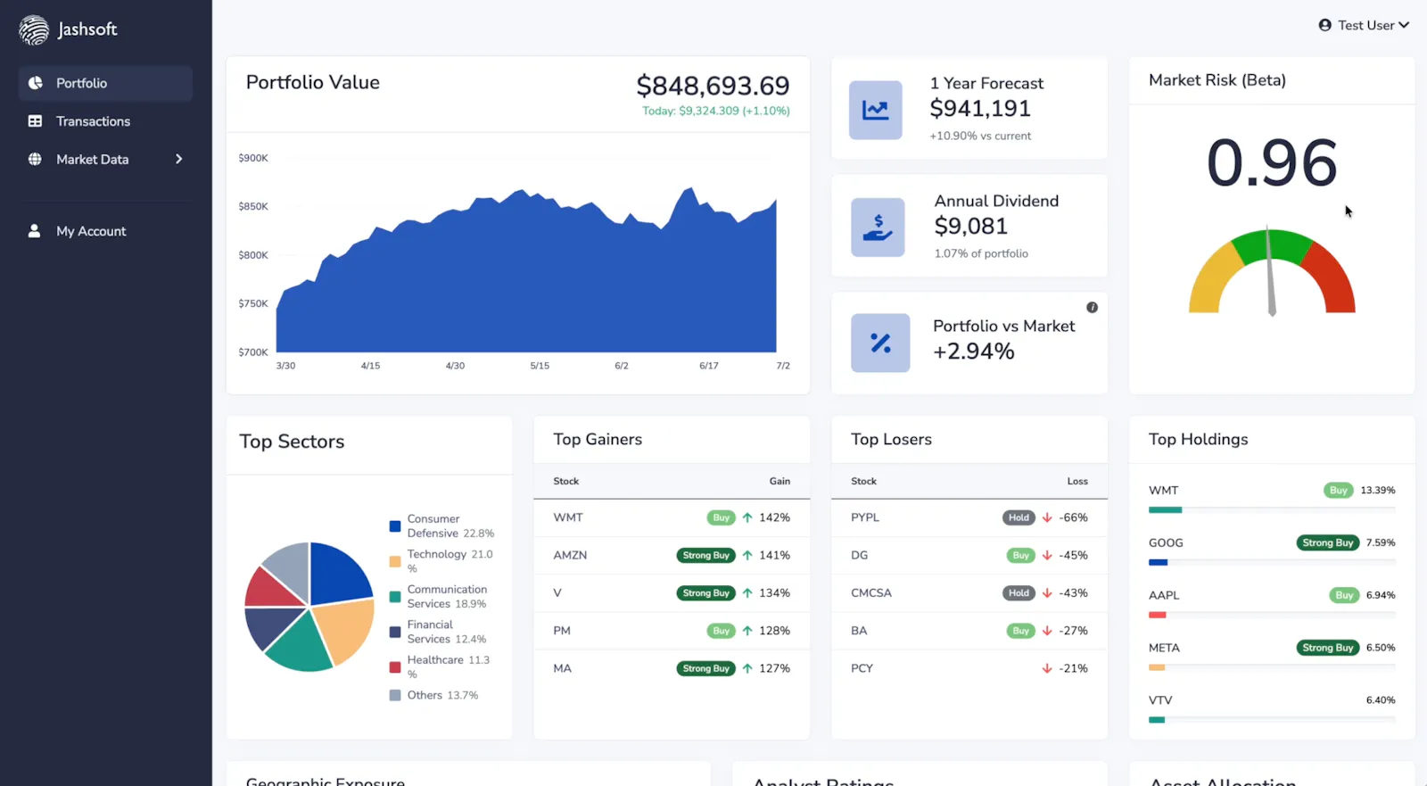Click the Communication Services teal legend swatch
The width and height of the screenshot is (1427, 786).
point(395,597)
